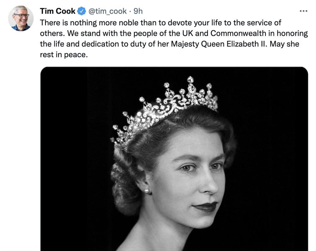Open the tweet's three-dot more menu

pos(303,11)
